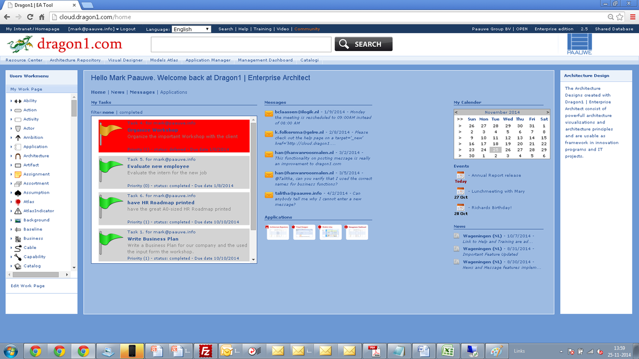Open the Architecture Repository menu
639x359 pixels.
(x=75, y=60)
